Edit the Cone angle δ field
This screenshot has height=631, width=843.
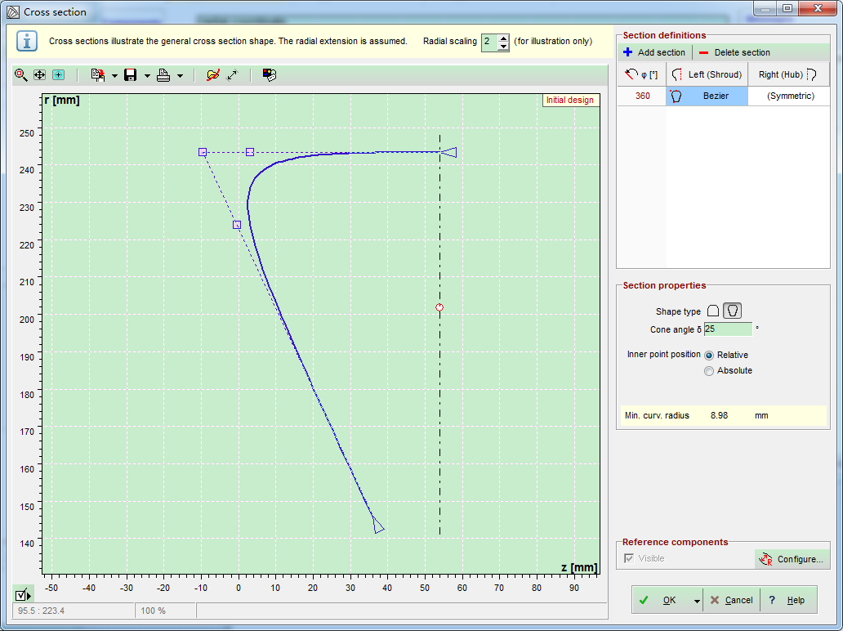(728, 329)
